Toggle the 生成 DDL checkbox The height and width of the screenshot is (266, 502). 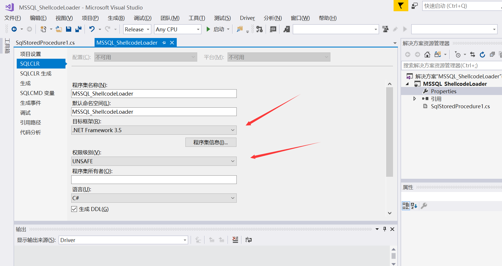[x=74, y=209]
